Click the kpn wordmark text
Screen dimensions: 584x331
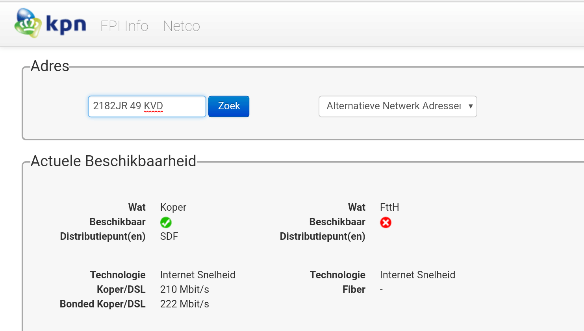click(x=66, y=24)
